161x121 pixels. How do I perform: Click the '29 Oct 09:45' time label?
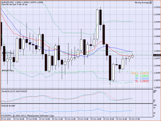(x=32, y=119)
